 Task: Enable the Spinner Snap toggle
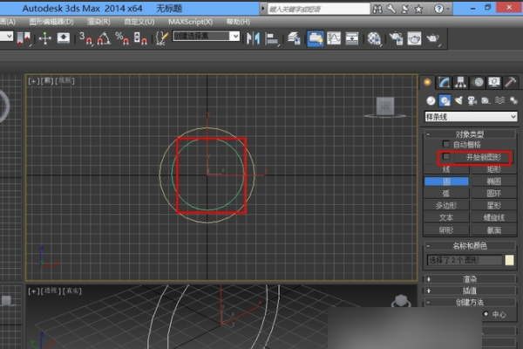click(x=140, y=38)
